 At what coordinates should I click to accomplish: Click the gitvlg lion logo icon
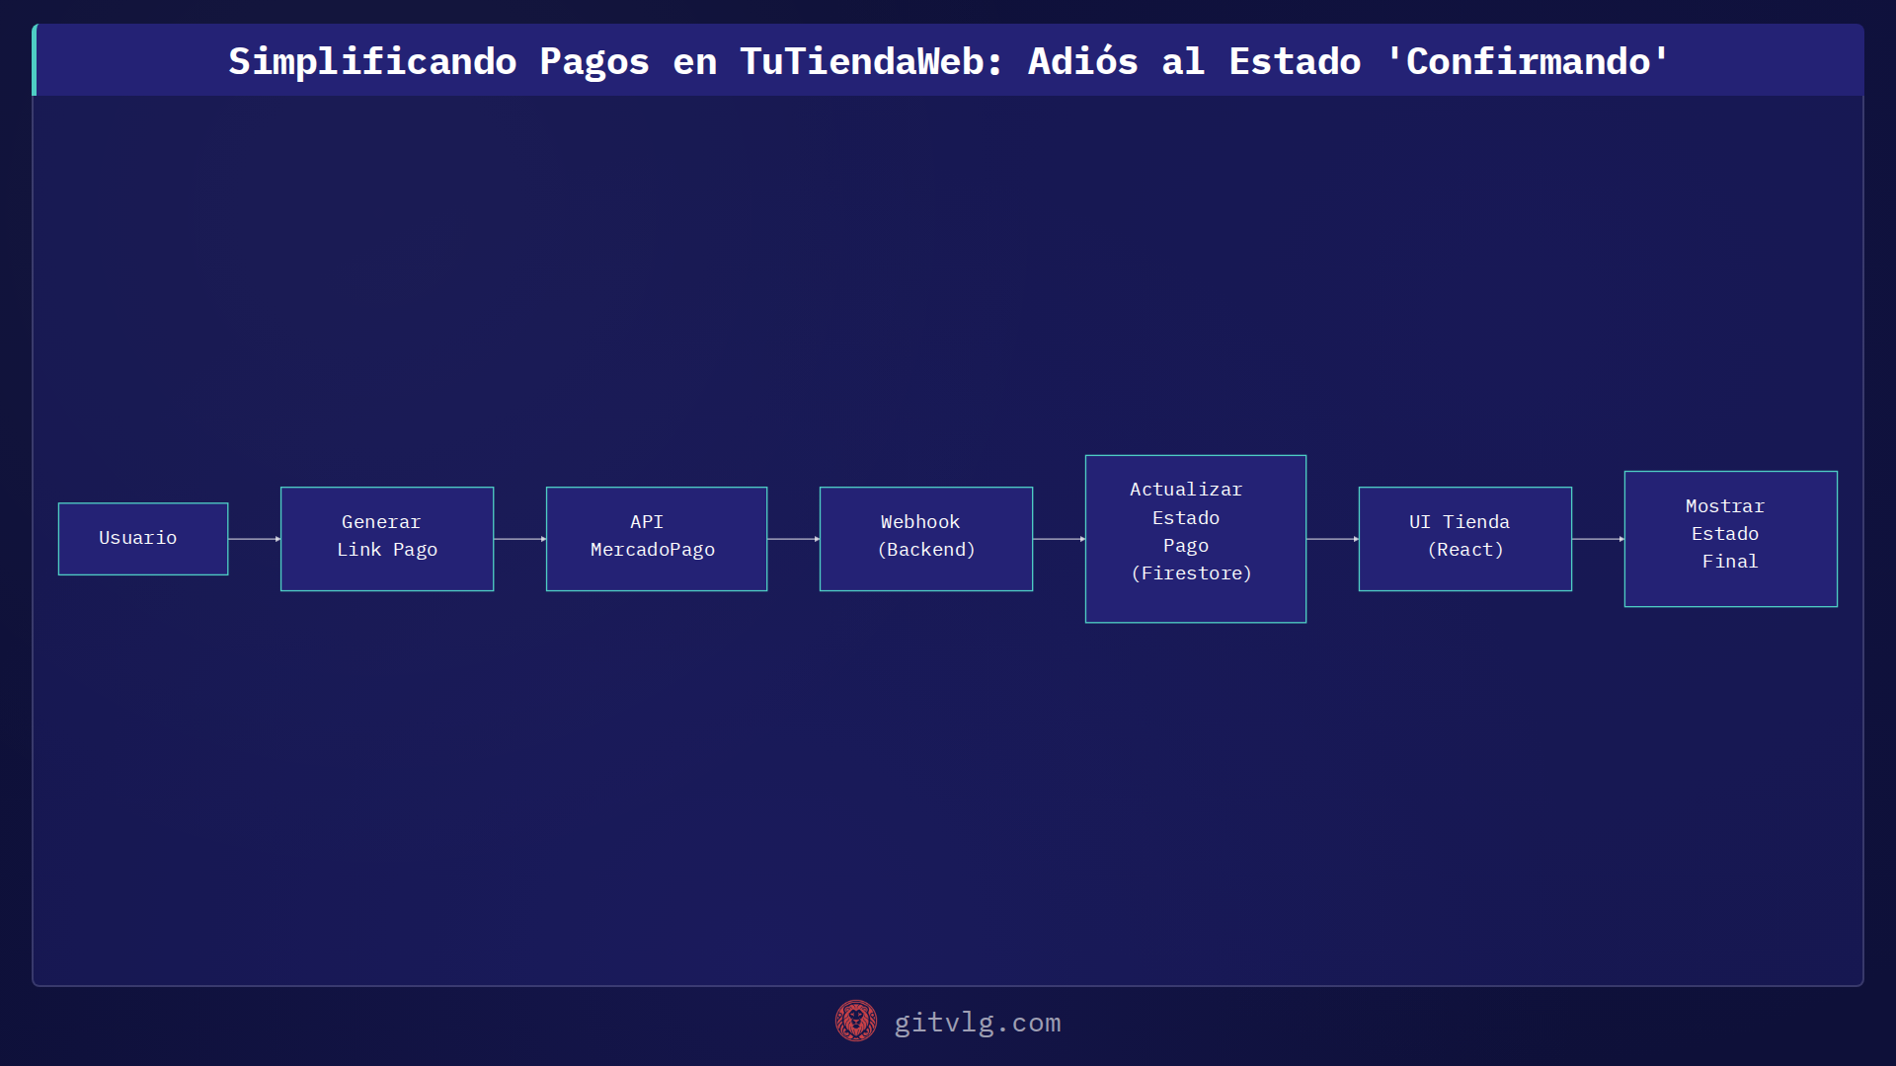tap(856, 1022)
